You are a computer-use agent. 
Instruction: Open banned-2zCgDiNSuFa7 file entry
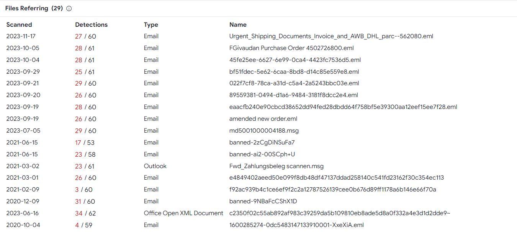(262, 143)
